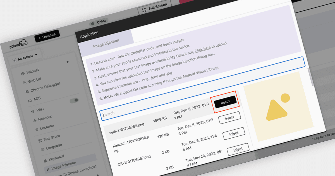Click the 120 KB size cell
The height and width of the screenshot is (176, 335).
coord(163,135)
